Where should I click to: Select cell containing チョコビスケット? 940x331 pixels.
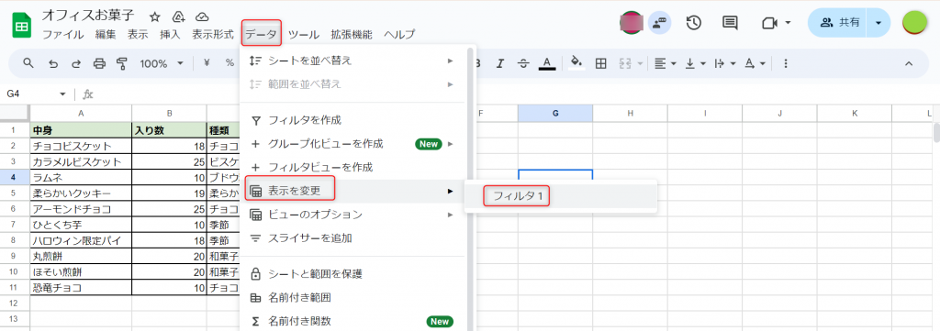pyautogui.click(x=81, y=146)
